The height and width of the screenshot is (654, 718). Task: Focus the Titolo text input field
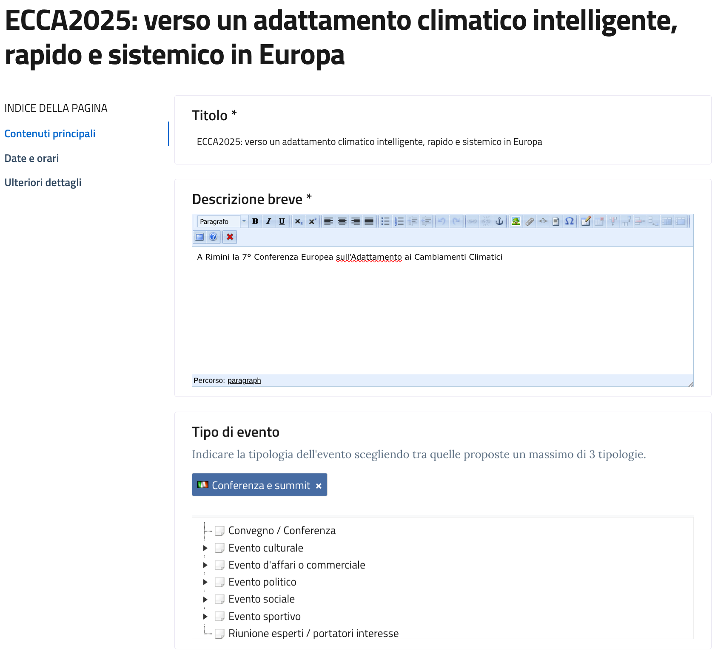click(442, 142)
